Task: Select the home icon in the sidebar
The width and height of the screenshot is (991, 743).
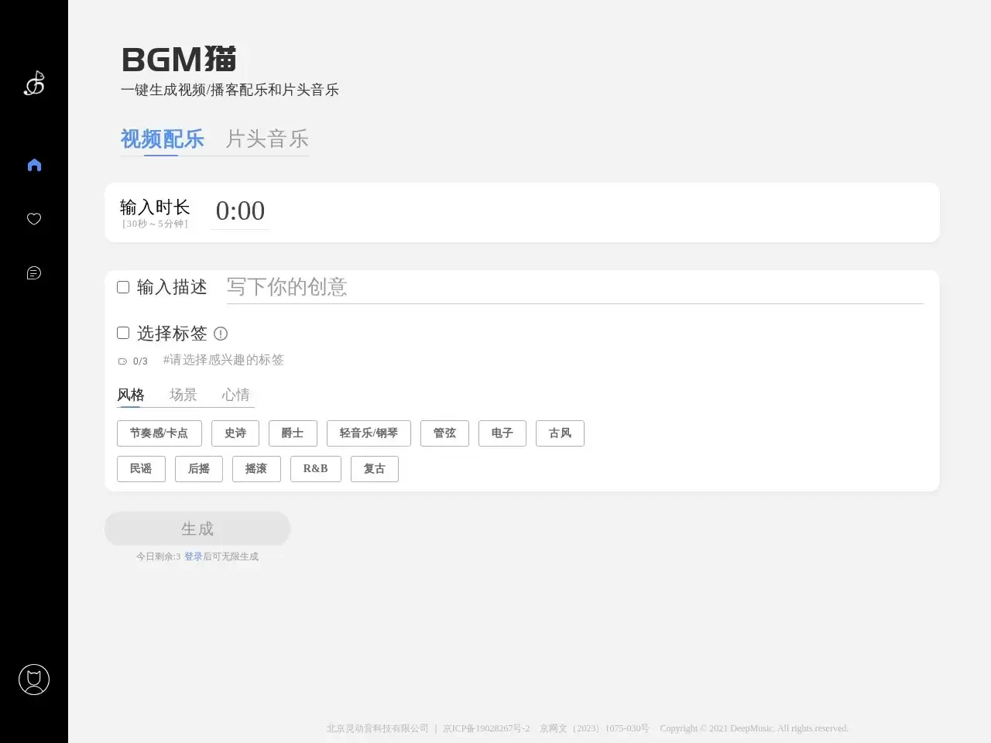Action: coord(33,164)
